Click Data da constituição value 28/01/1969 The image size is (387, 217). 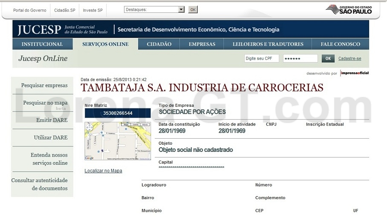click(x=172, y=131)
